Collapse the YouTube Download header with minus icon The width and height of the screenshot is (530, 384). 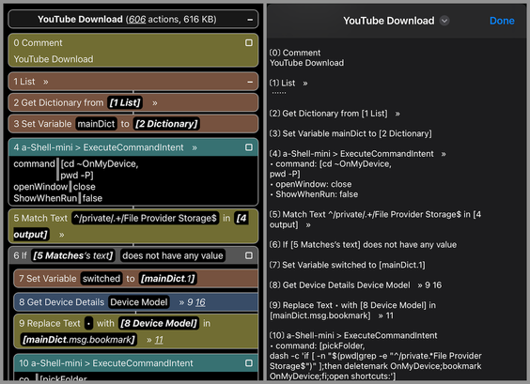pos(250,20)
